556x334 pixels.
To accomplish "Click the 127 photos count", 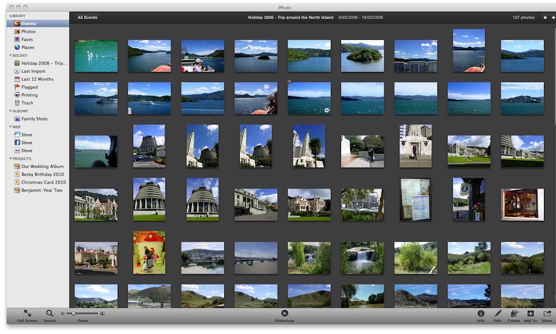I will pos(524,17).
